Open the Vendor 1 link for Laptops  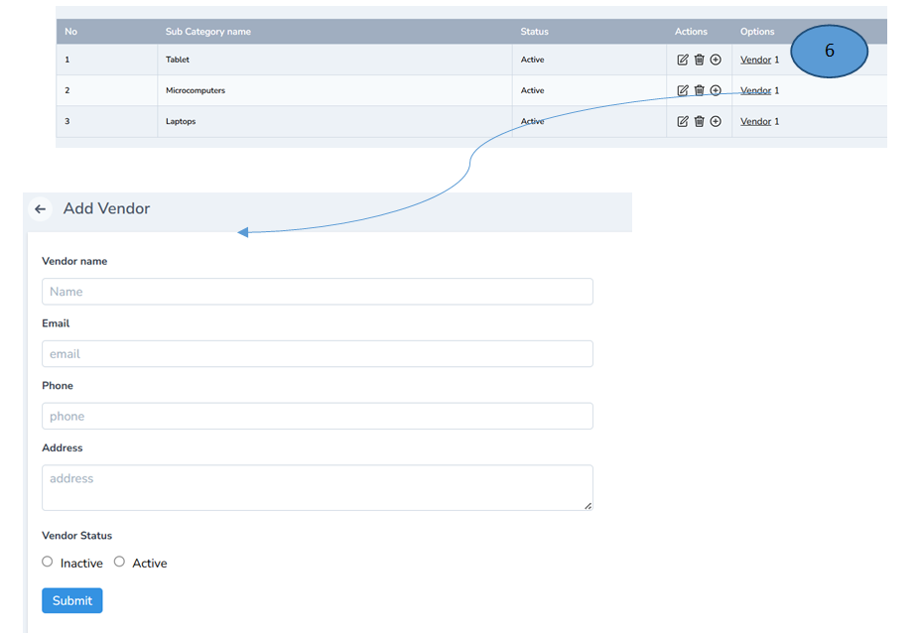(x=755, y=121)
